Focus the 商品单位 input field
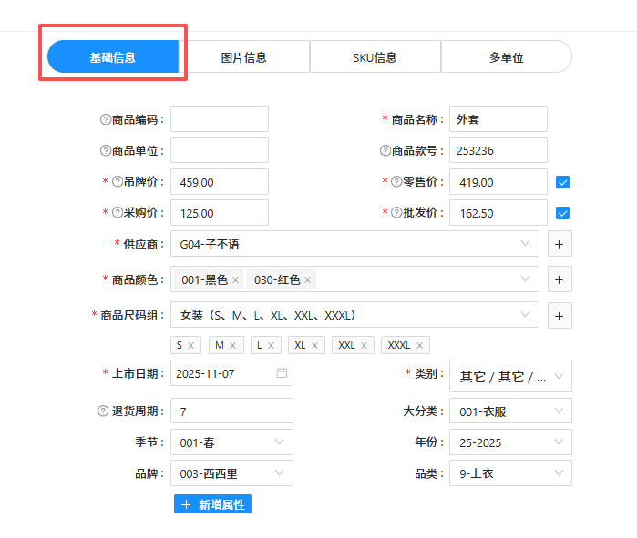Image resolution: width=637 pixels, height=538 pixels. pos(220,150)
